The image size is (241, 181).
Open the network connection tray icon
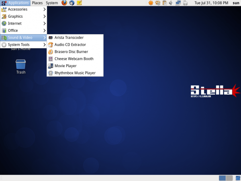tap(178, 3)
